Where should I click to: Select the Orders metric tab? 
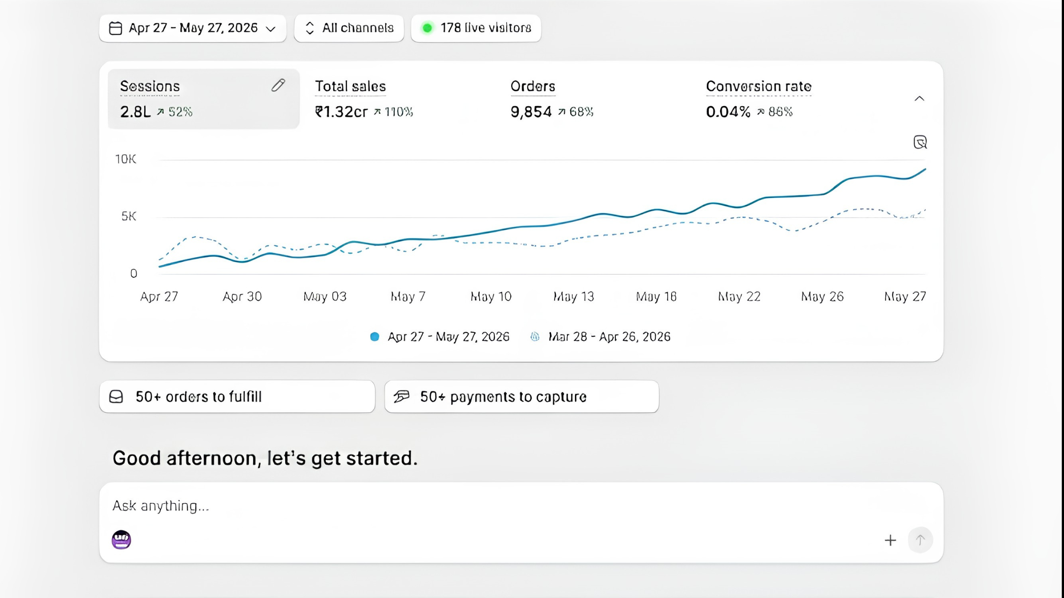552,99
